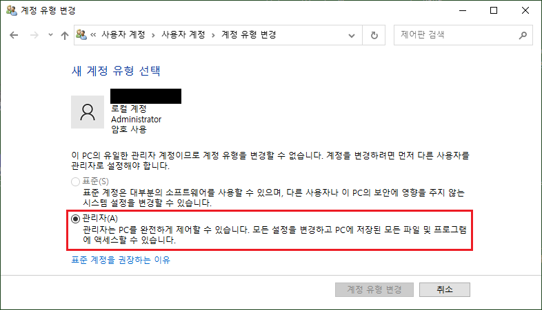542x310 pixels.
Task: Click the search magnifier icon
Action: coord(523,35)
